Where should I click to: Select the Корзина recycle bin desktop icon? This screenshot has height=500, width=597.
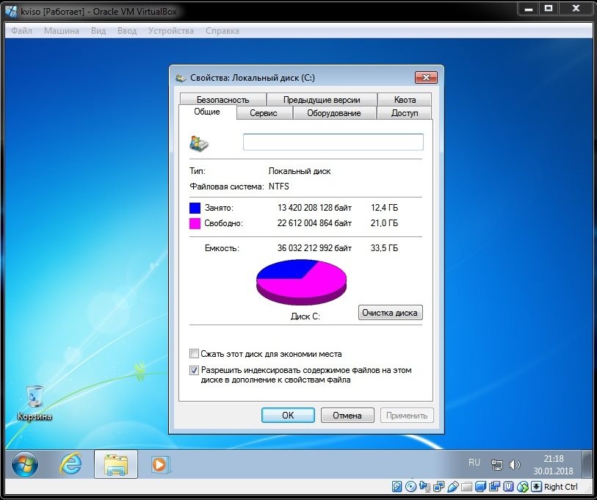pos(35,403)
